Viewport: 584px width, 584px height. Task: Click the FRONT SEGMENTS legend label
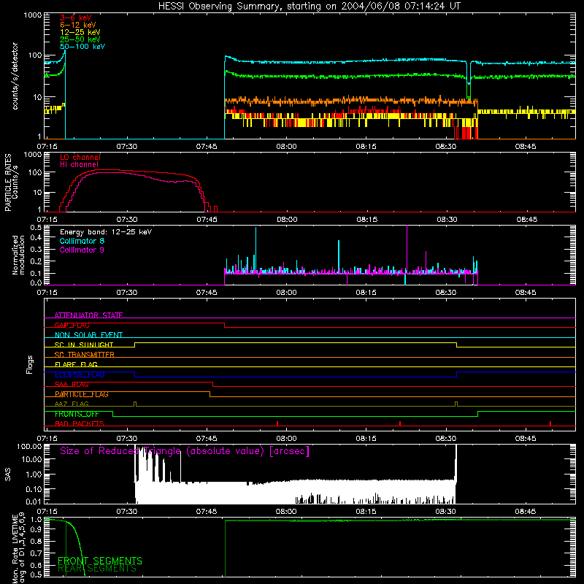point(100,561)
